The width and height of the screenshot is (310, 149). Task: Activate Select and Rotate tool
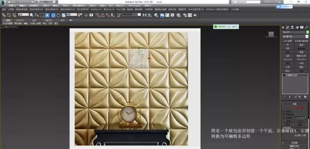pos(58,15)
